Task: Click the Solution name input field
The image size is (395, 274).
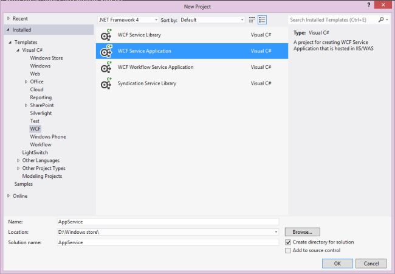Action: point(168,242)
